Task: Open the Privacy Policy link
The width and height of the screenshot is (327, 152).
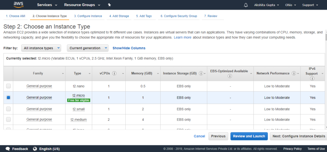Action: [x=293, y=149]
